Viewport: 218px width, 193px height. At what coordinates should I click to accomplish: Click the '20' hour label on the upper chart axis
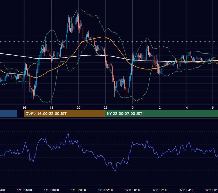(79, 108)
